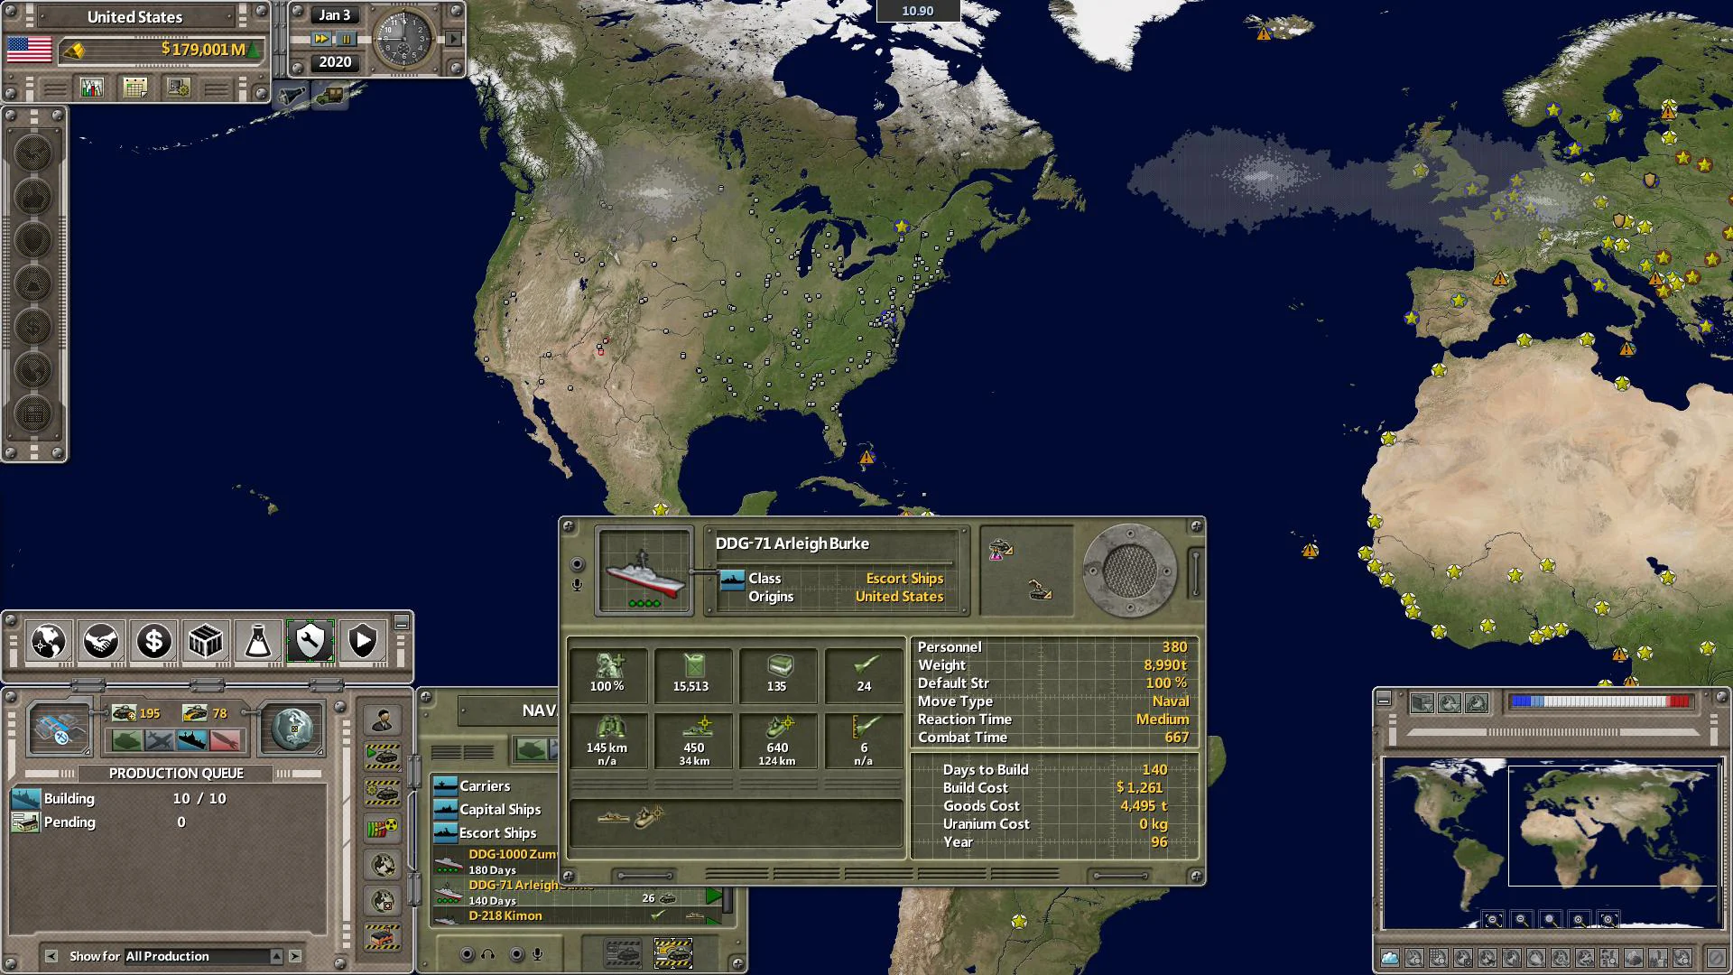Screen dimensions: 1733x975
Task: Select the nuclear missile production icon
Action: [383, 828]
